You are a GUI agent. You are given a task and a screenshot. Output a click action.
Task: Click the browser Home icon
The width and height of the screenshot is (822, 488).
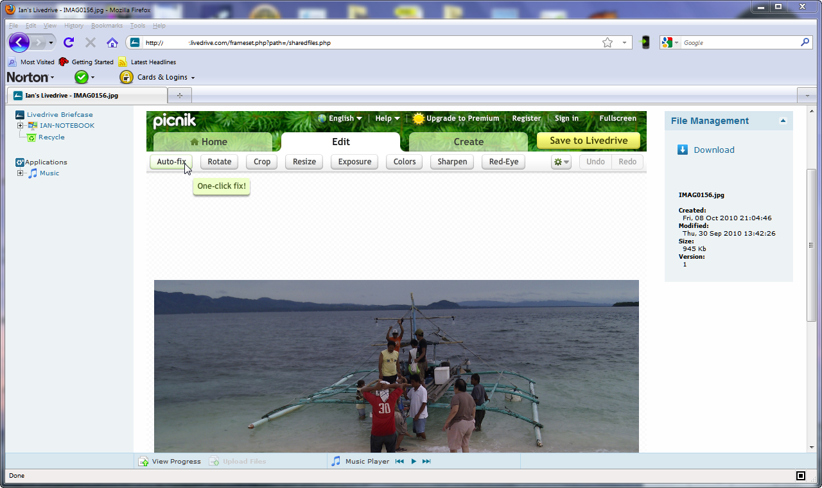tap(112, 42)
